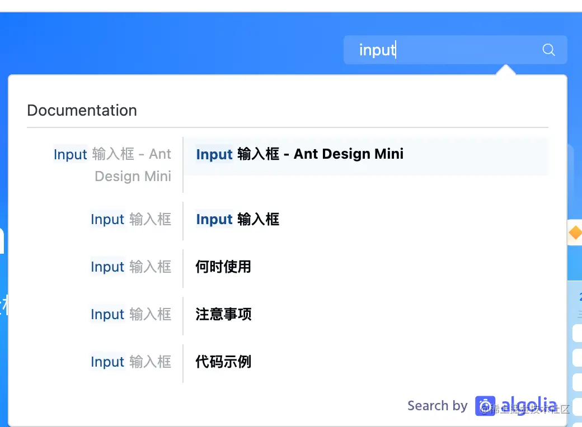
Task: Click the blue header area left of search box
Action: coord(168,45)
